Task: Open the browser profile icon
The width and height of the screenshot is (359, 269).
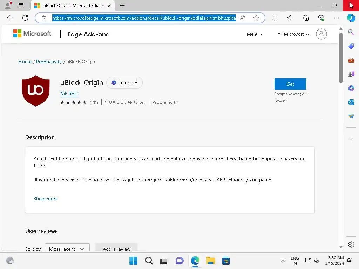Action: click(8, 6)
